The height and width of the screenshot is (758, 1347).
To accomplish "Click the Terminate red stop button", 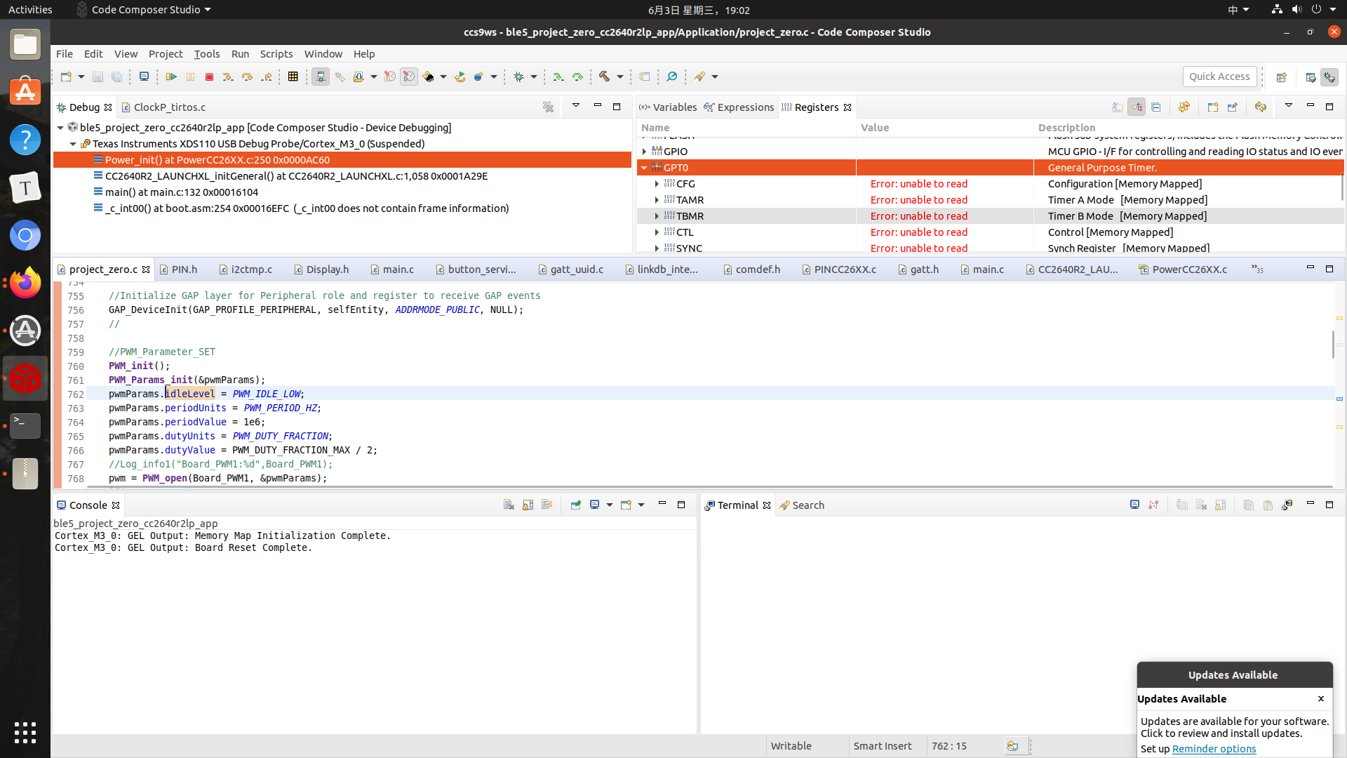I will (209, 77).
